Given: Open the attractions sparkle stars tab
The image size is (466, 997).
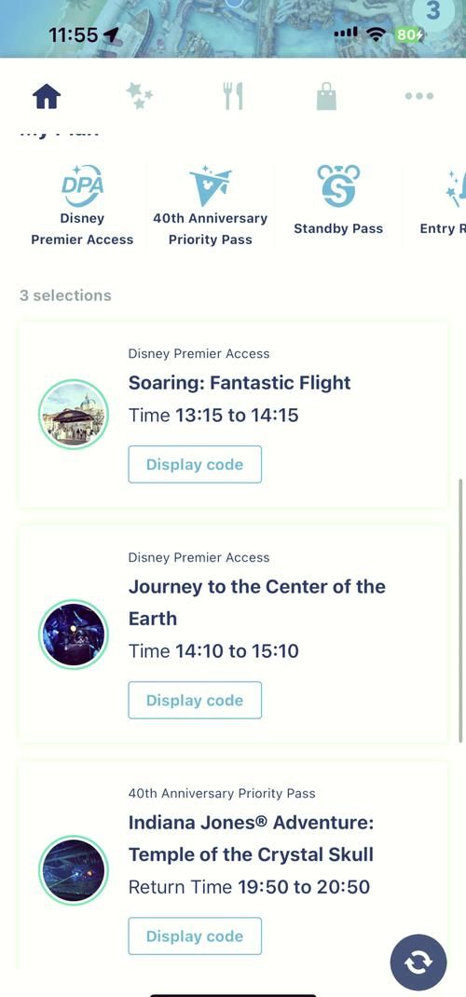Looking at the screenshot, I should (139, 97).
